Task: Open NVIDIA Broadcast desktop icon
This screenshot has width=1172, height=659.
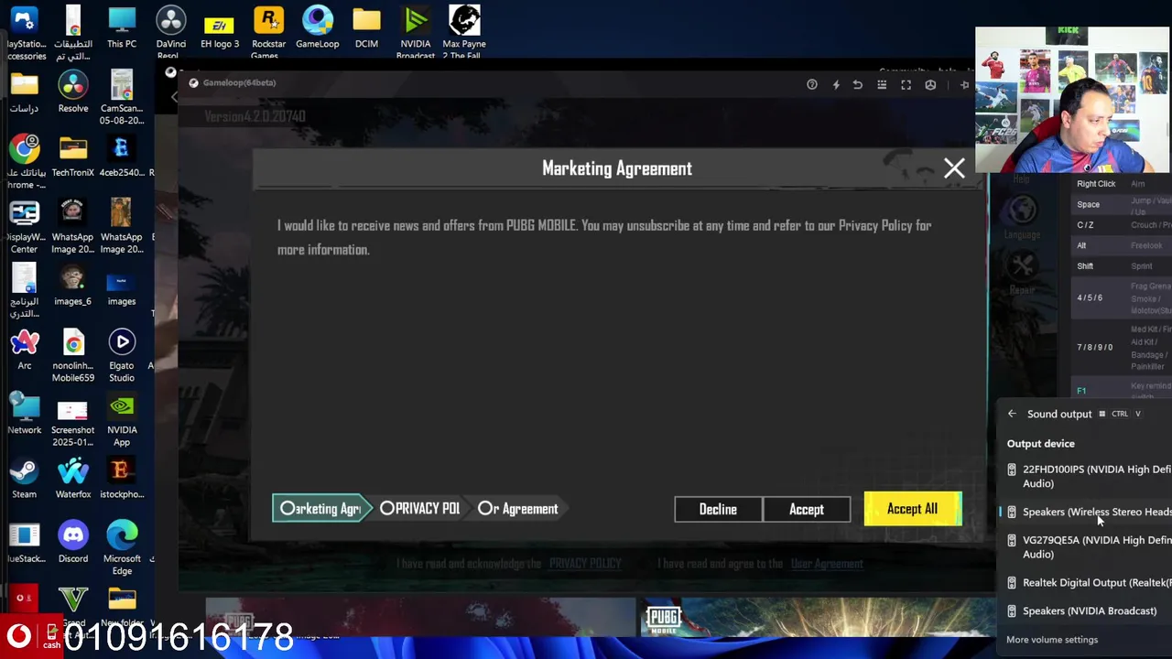Action: (416, 31)
